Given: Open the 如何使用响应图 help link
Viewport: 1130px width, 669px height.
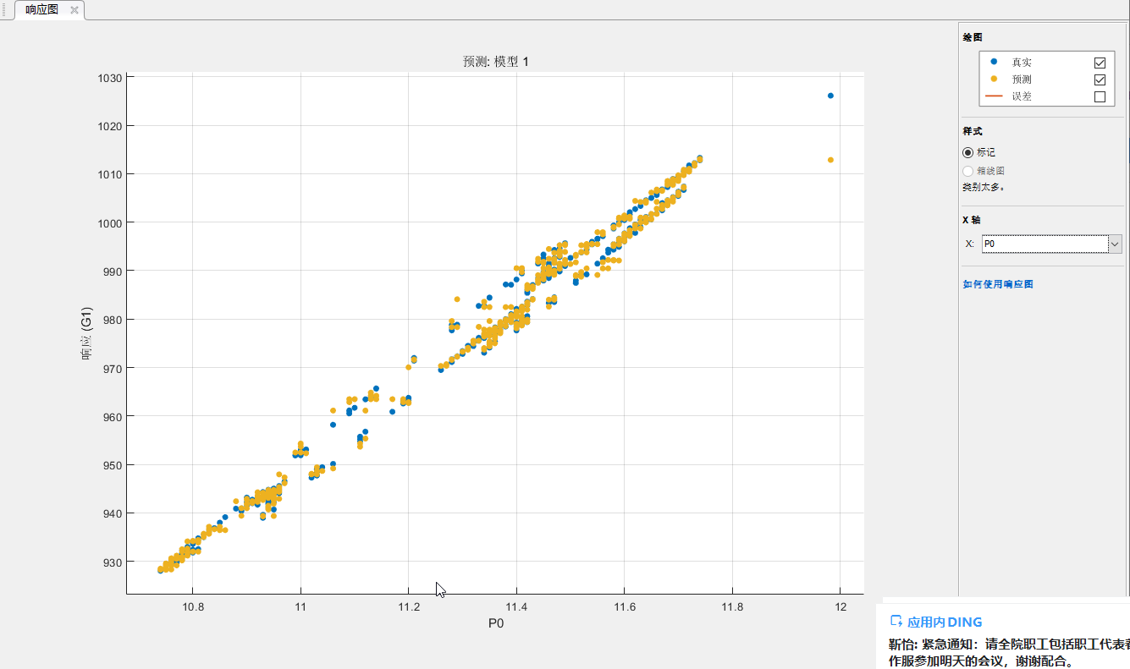Looking at the screenshot, I should 998,284.
